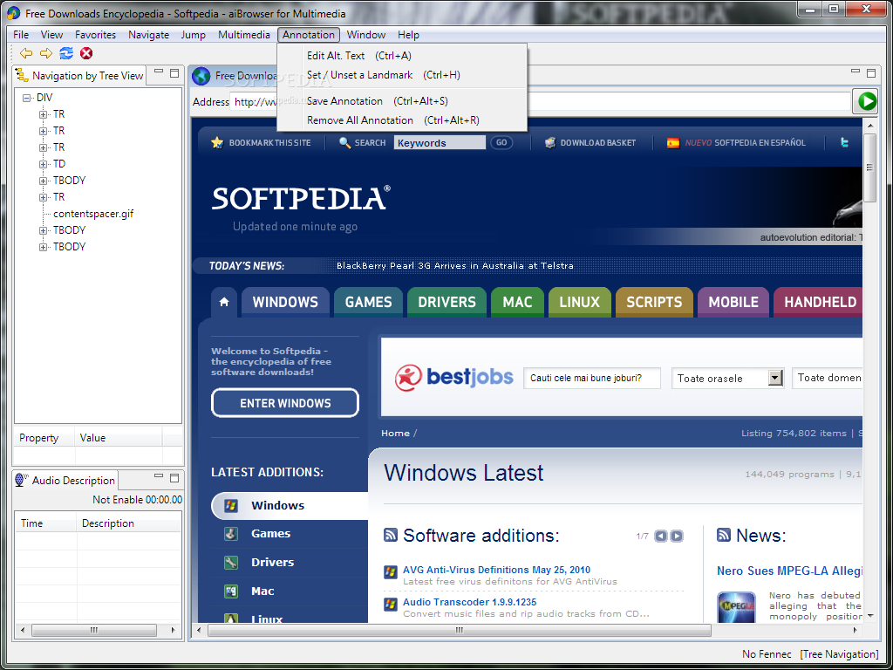Open the Nero Sues MPEG-LA news link
The image size is (893, 670).
pos(789,571)
